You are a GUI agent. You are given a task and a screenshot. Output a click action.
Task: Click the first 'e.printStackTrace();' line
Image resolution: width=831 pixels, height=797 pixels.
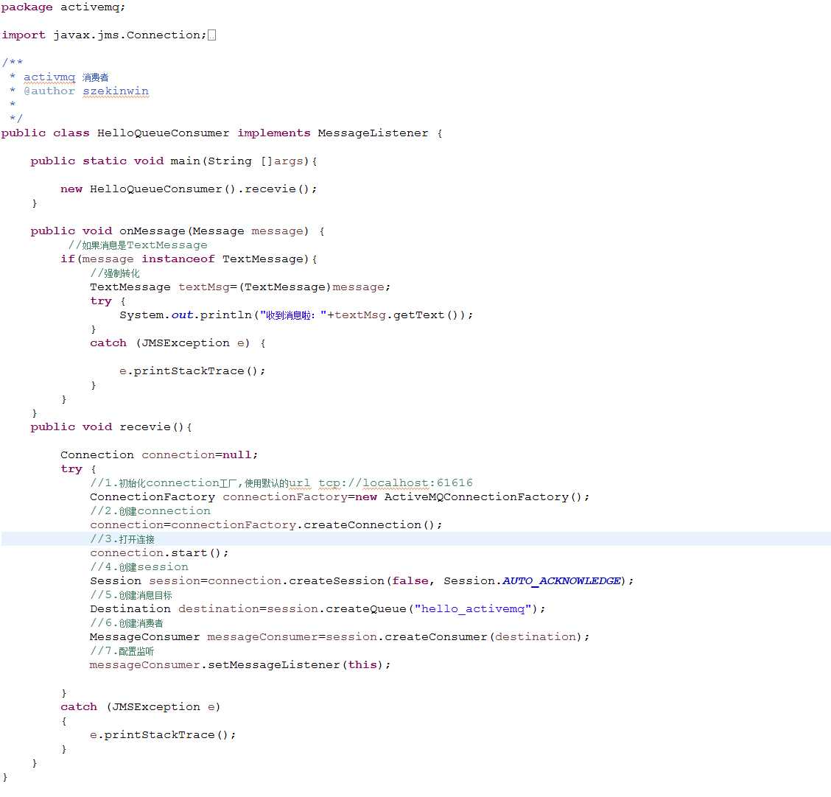(x=192, y=371)
